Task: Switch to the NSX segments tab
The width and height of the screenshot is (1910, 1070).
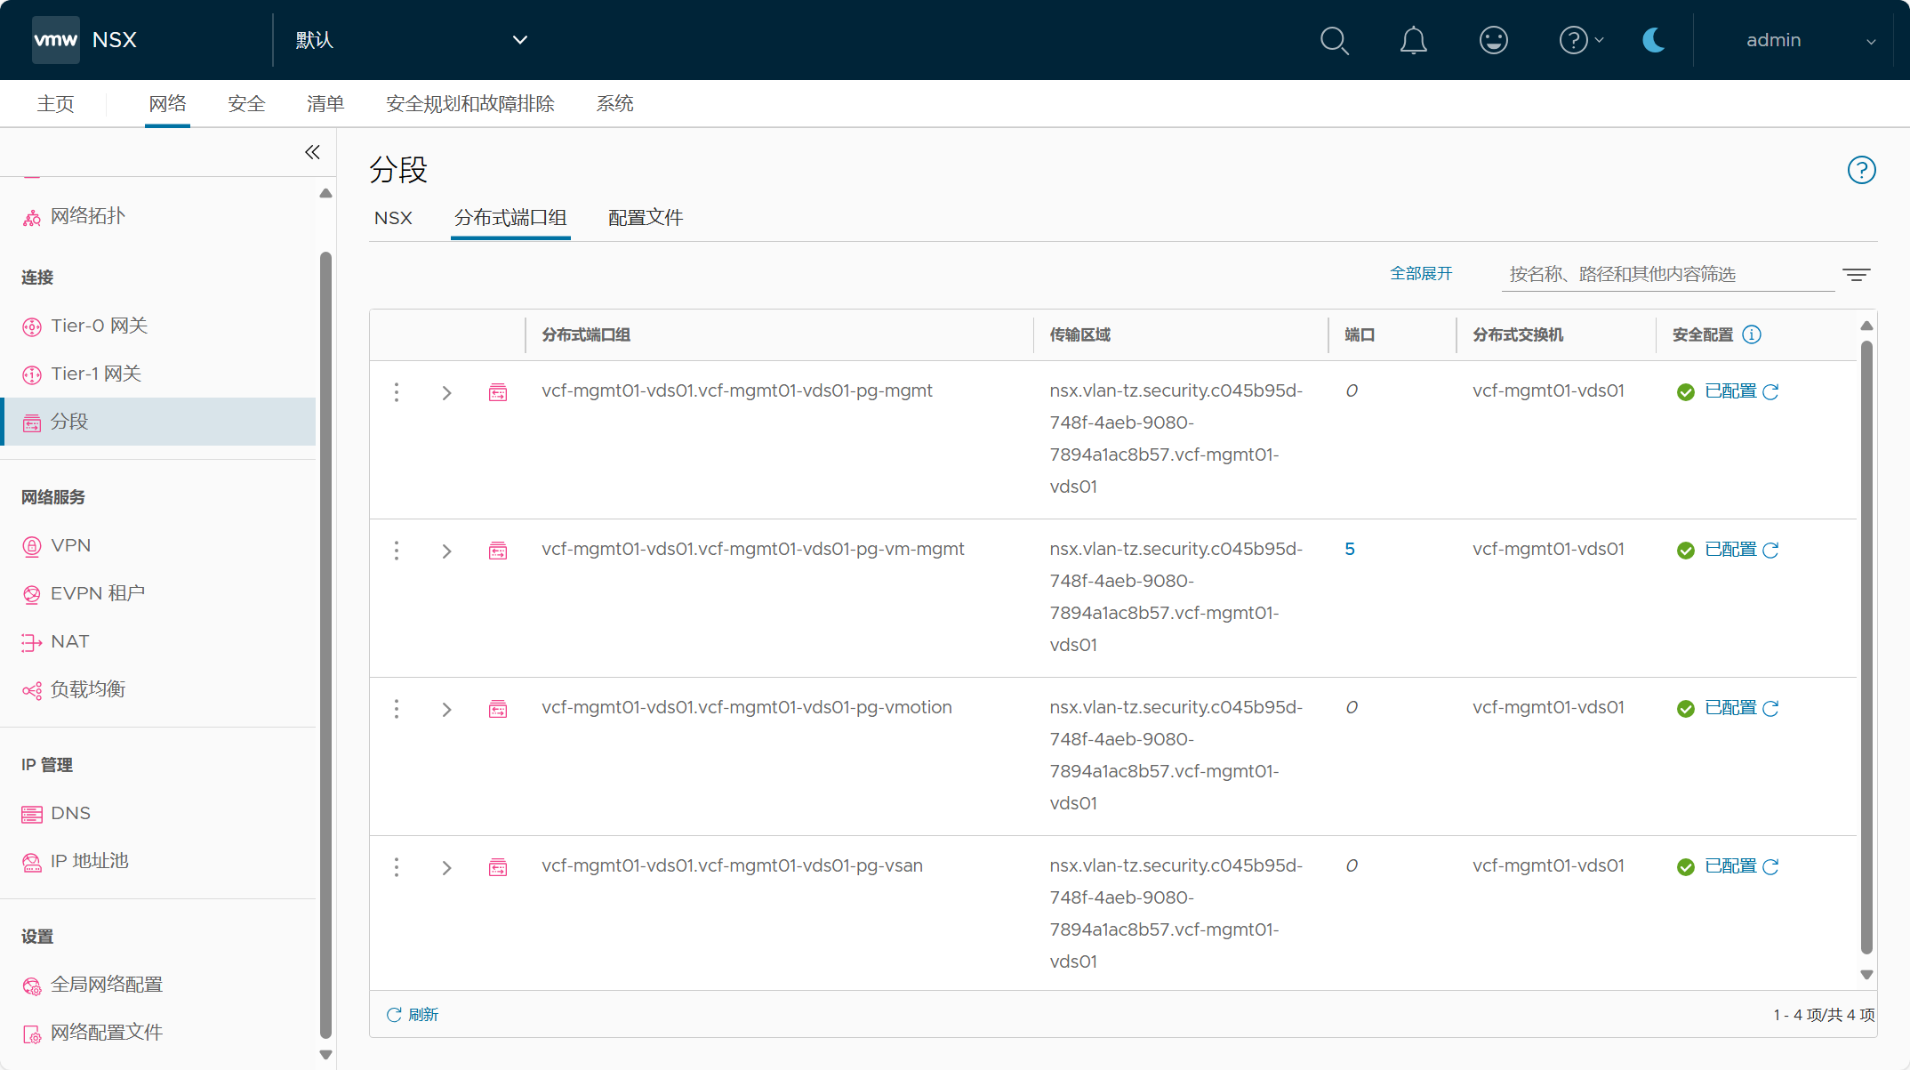Action: [x=393, y=218]
